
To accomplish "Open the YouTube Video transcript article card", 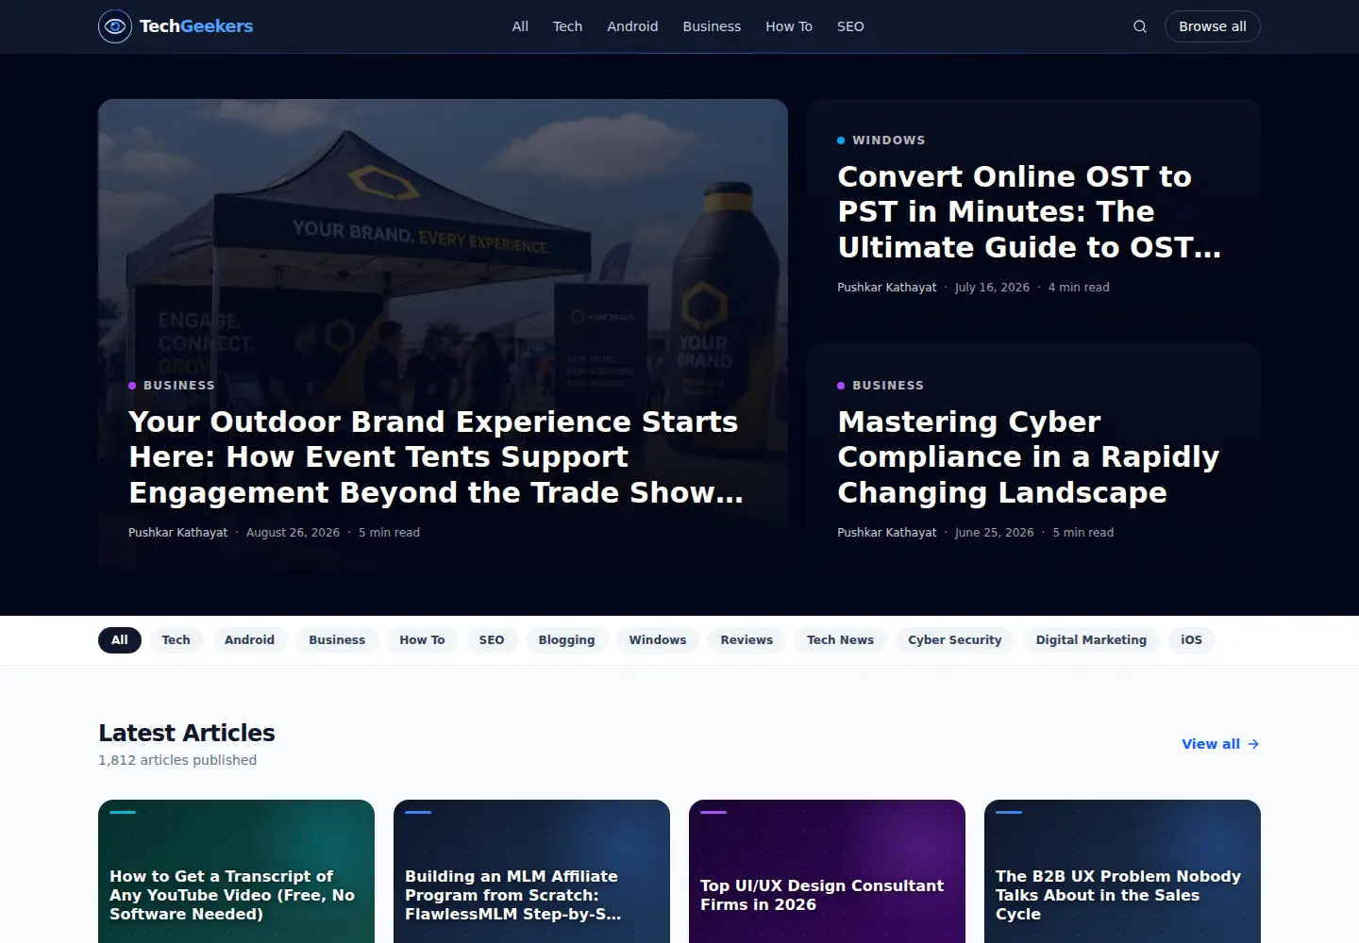I will tap(236, 871).
